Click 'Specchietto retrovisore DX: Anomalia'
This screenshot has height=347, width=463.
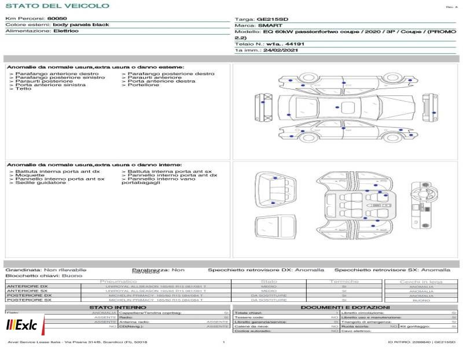266,270
